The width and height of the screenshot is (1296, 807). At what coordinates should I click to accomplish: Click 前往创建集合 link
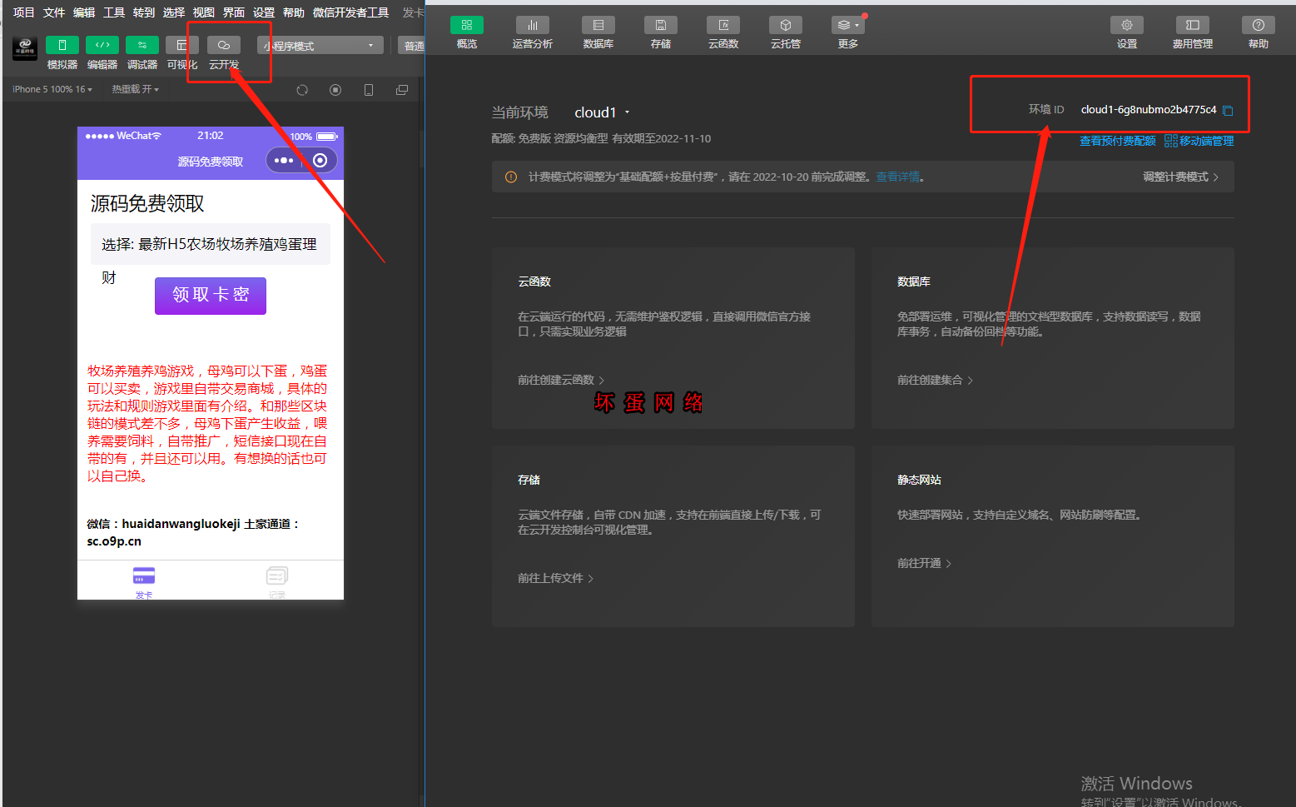click(935, 380)
